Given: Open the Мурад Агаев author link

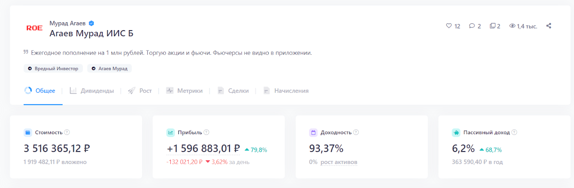Looking at the screenshot, I should coord(67,23).
